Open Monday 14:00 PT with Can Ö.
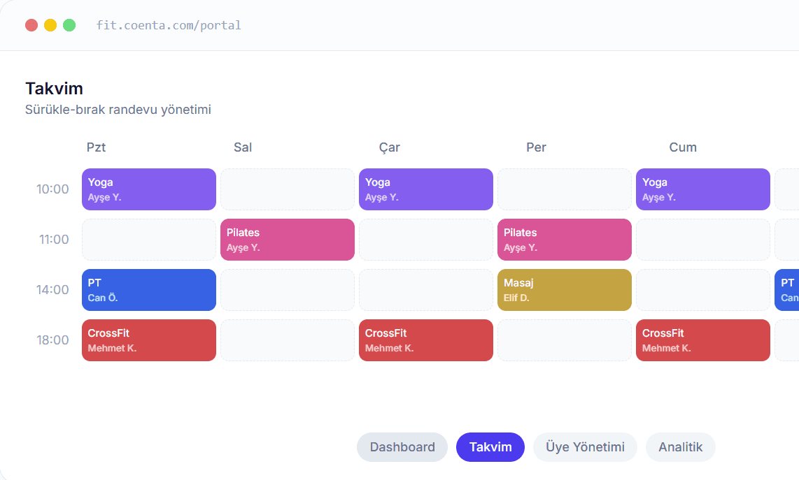Viewport: 799px width, 480px height. [149, 290]
